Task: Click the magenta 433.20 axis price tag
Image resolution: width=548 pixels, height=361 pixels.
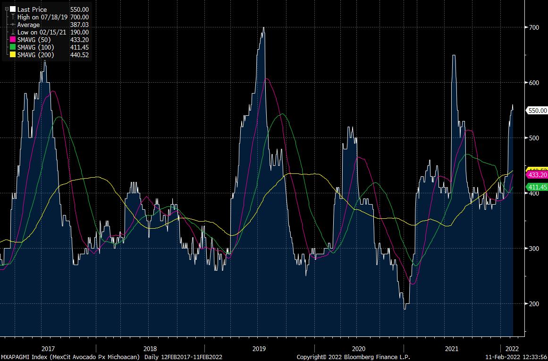Action: point(536,175)
